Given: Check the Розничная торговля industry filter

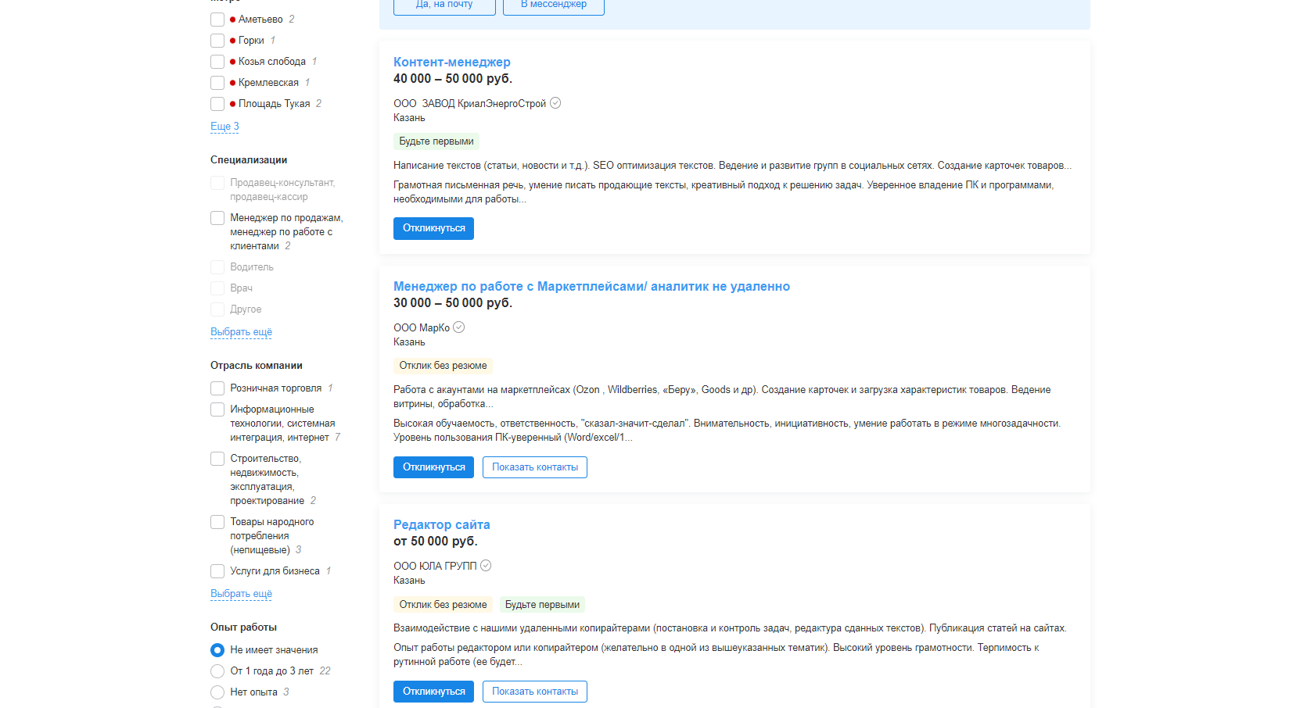Looking at the screenshot, I should click(x=217, y=388).
